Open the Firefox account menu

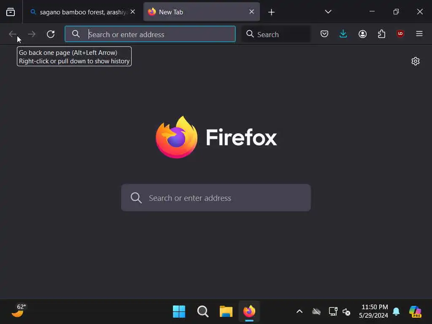click(362, 34)
